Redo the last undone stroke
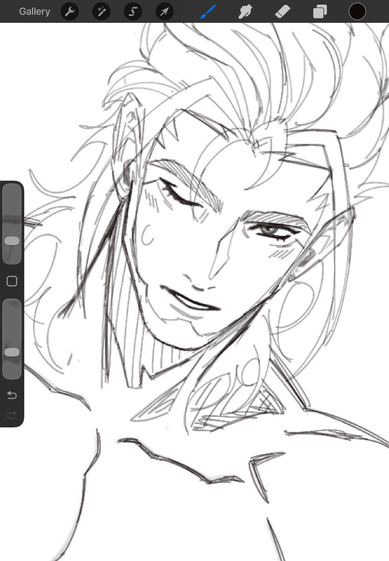The image size is (389, 561). coord(12,414)
